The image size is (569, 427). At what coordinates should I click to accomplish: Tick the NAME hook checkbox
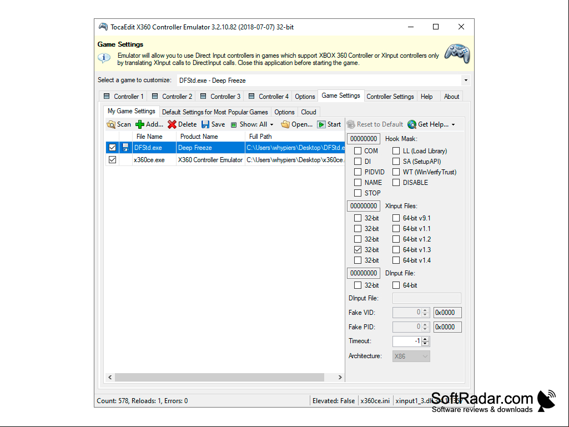358,182
